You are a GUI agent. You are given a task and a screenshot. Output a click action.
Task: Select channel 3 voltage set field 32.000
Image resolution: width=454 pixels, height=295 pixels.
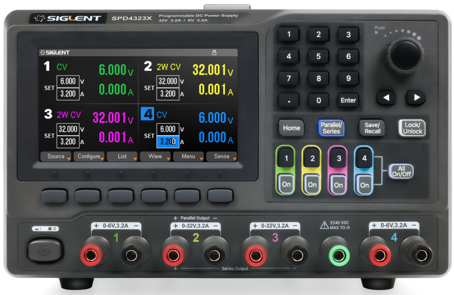click(x=68, y=129)
